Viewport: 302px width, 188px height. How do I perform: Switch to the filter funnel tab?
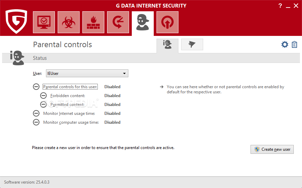[192, 44]
